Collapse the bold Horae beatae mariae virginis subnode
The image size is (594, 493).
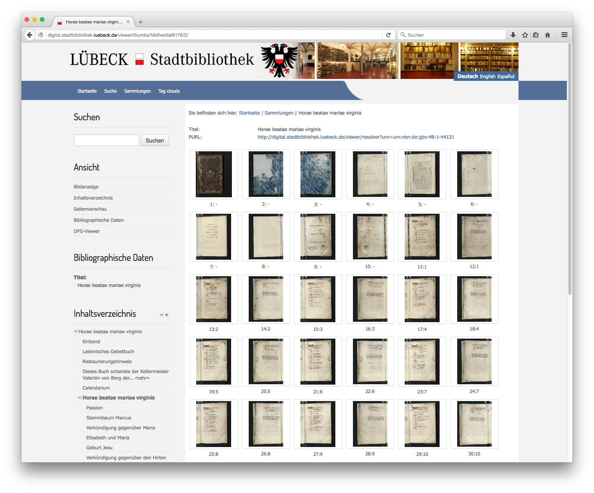tap(80, 398)
